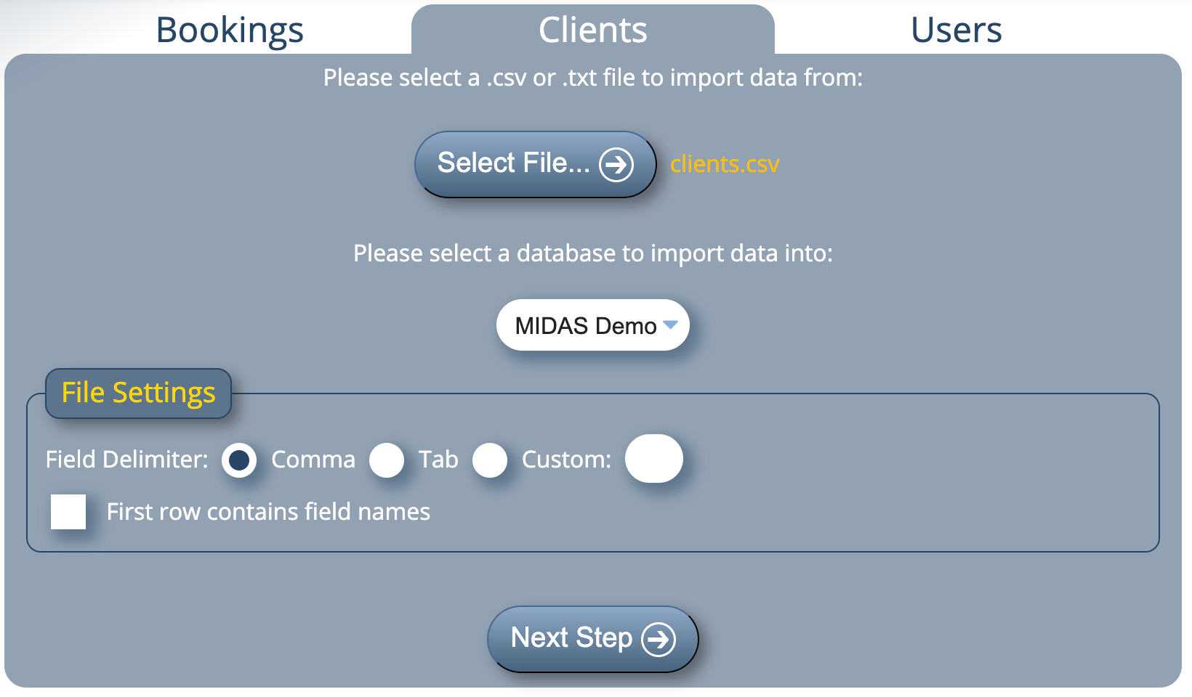Select the Clients tab
This screenshot has width=1192, height=697.
592,30
